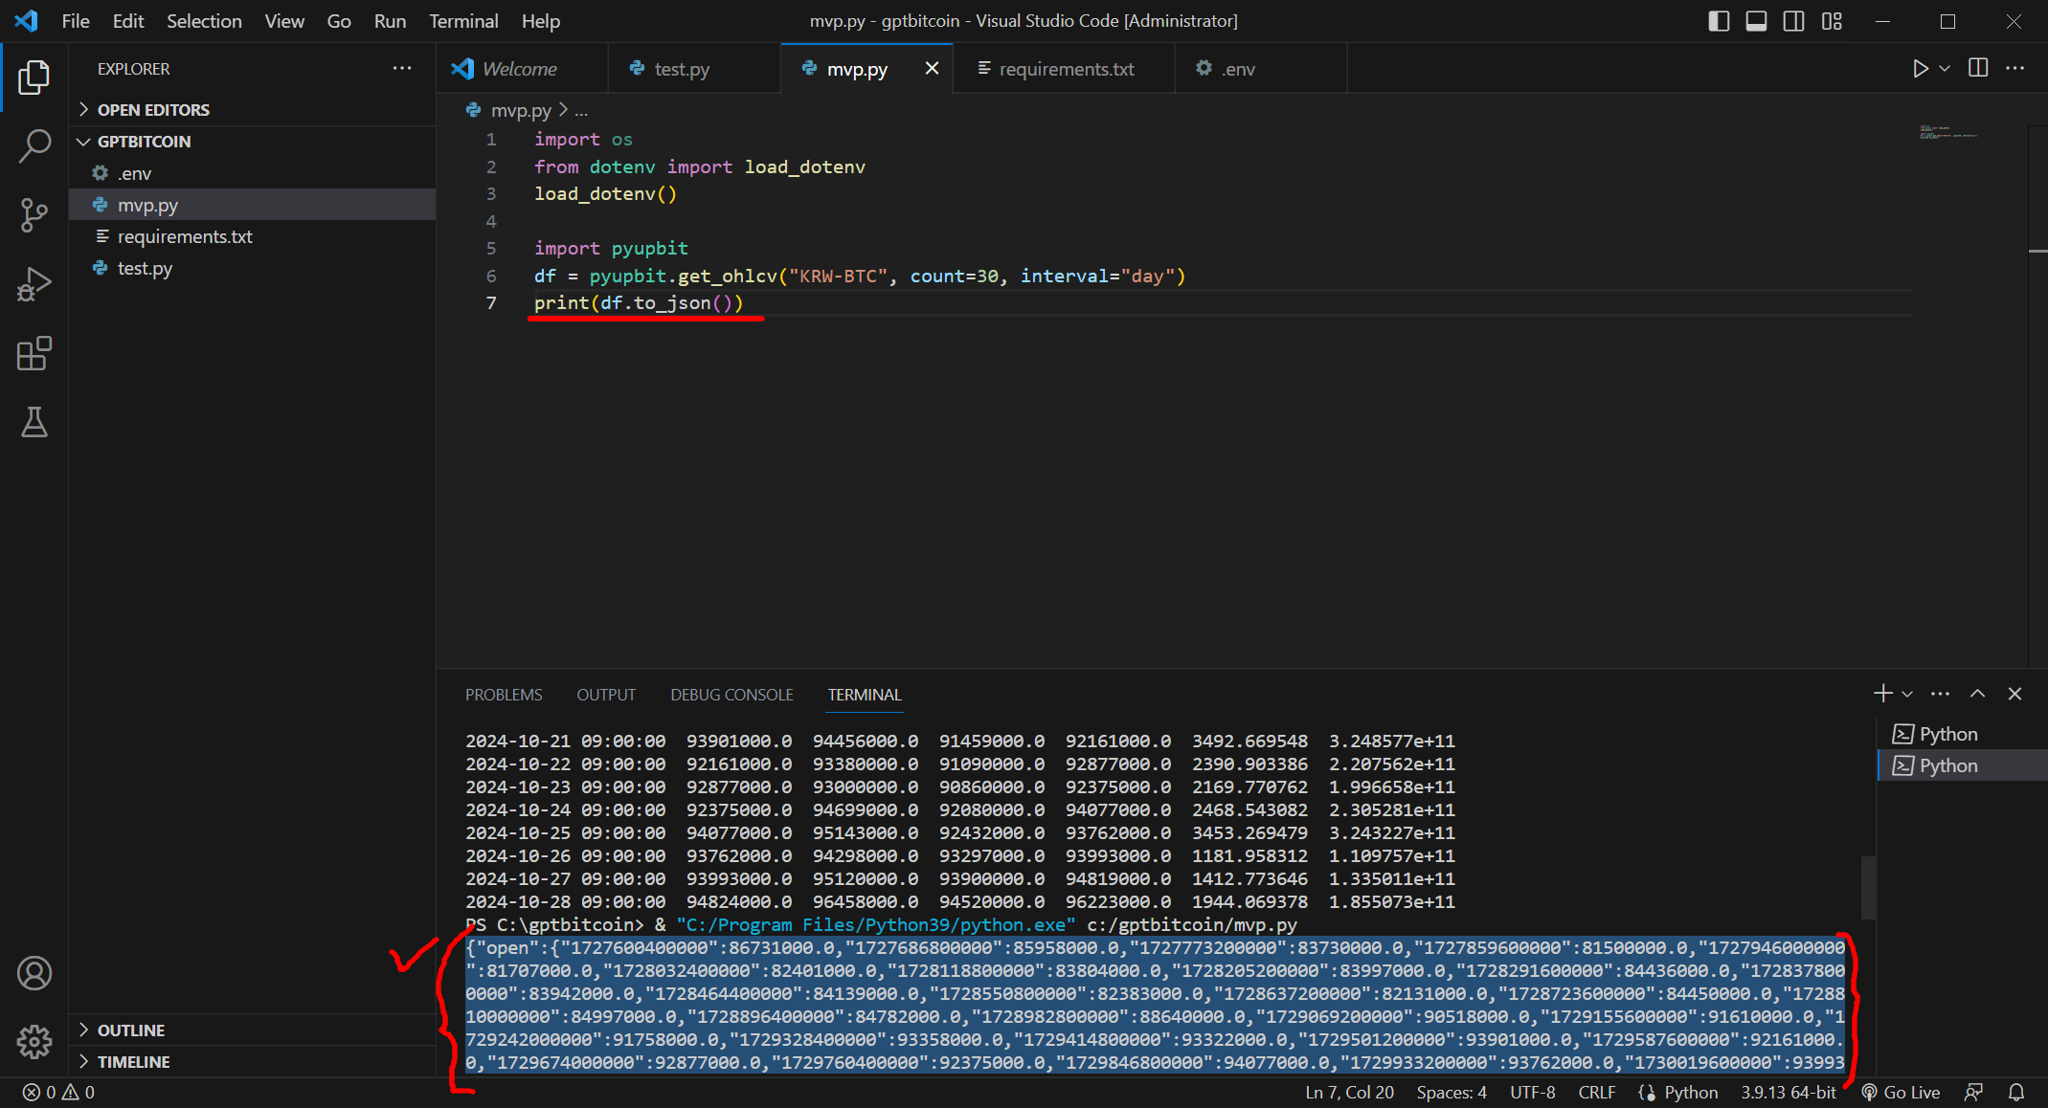The width and height of the screenshot is (2048, 1108).
Task: Open Run and Debug view
Action: click(x=34, y=284)
